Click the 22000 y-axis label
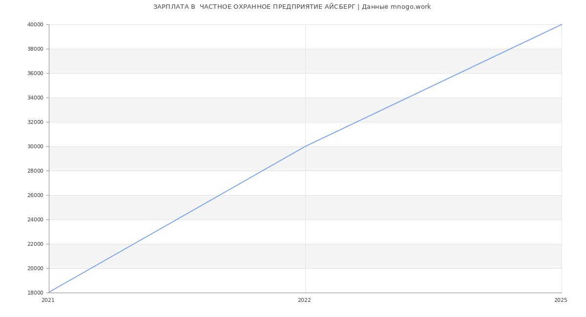This screenshot has width=586, height=317. [36, 244]
